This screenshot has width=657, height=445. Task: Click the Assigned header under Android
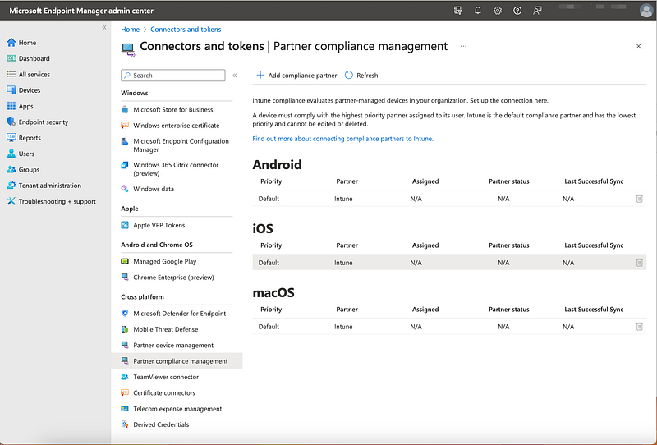point(425,181)
